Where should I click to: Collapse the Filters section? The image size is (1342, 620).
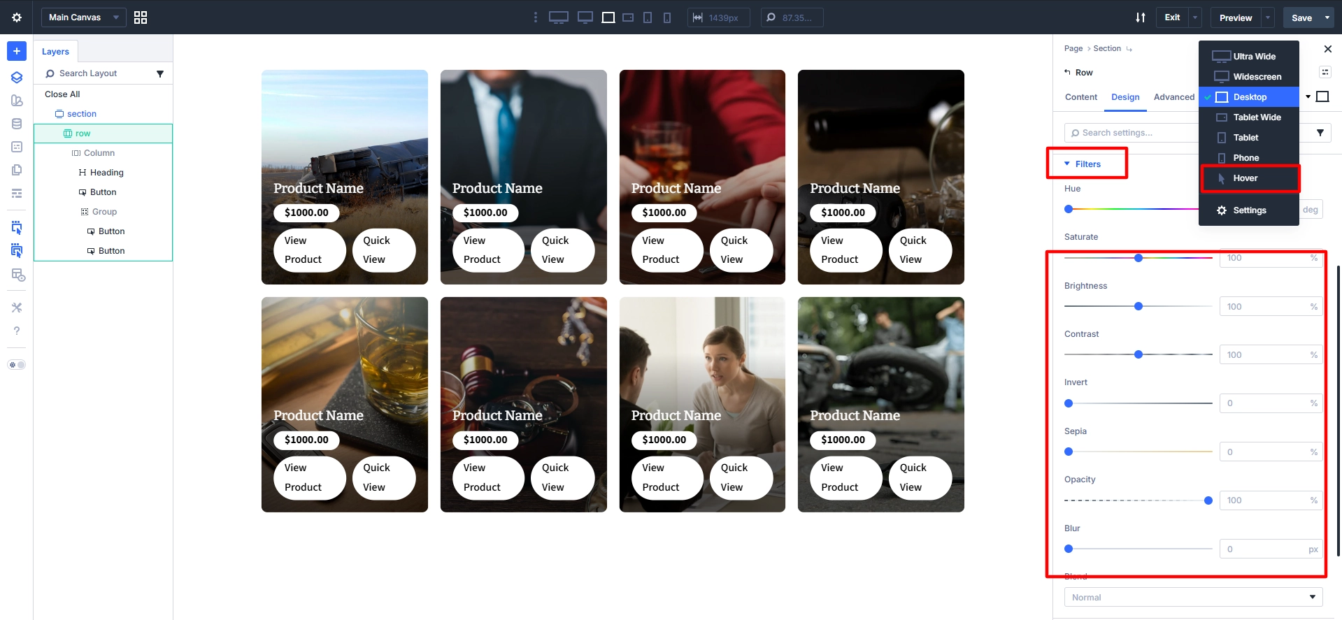[1082, 164]
